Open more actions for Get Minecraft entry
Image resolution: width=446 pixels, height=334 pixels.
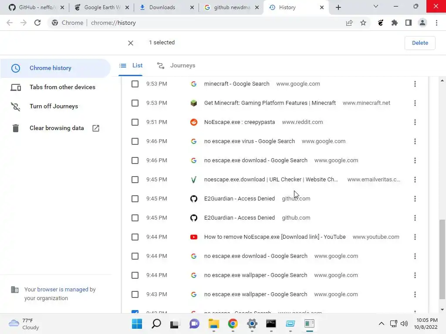[415, 103]
